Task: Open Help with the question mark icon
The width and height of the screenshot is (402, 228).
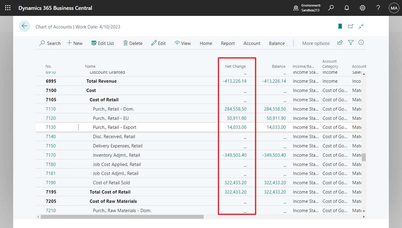Action: [x=378, y=8]
